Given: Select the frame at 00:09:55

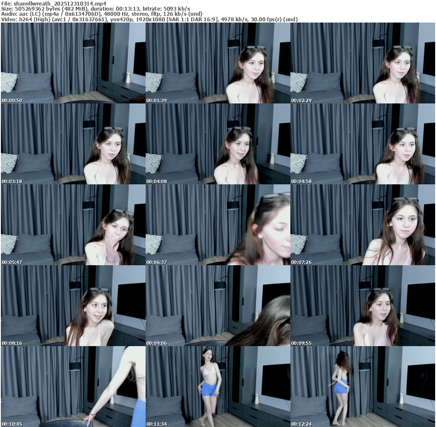Looking at the screenshot, I should point(363,306).
